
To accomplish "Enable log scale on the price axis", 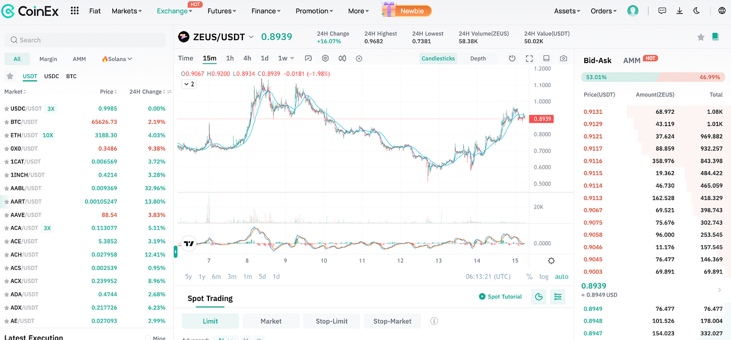I will (544, 276).
